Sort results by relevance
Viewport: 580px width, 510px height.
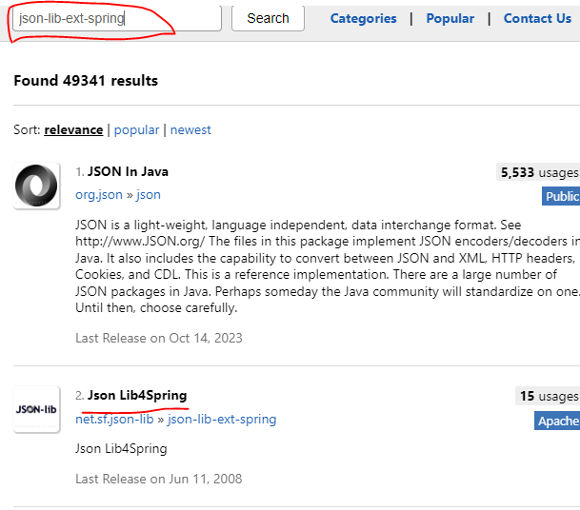(x=73, y=130)
